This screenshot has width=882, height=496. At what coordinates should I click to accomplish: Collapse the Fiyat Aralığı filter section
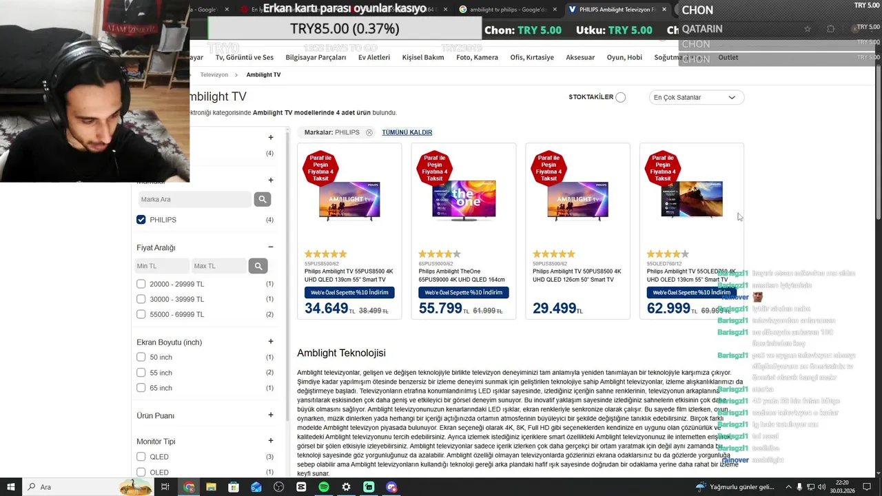(x=271, y=247)
